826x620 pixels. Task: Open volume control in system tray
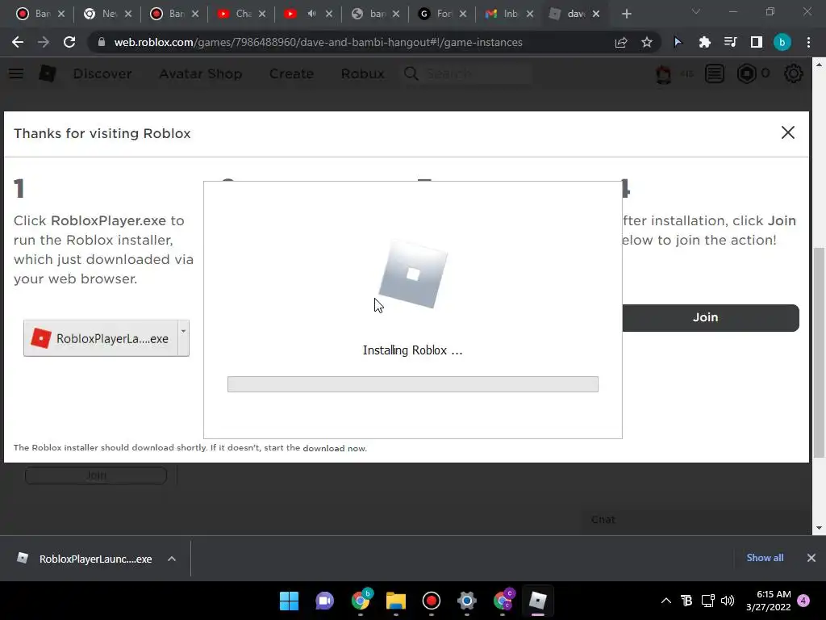tap(728, 601)
